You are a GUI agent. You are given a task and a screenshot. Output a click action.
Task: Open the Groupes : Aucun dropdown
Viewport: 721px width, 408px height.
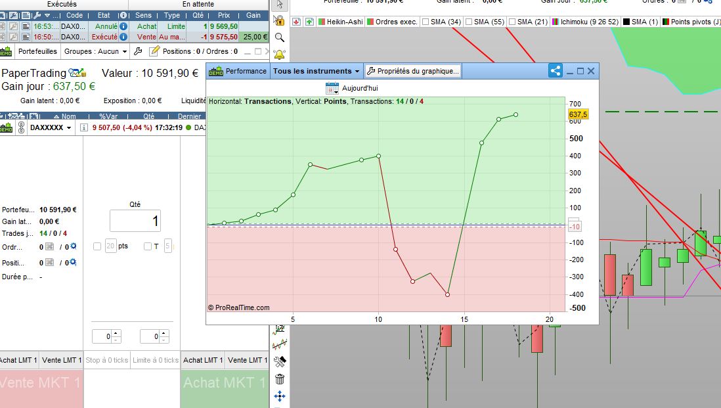coord(96,51)
